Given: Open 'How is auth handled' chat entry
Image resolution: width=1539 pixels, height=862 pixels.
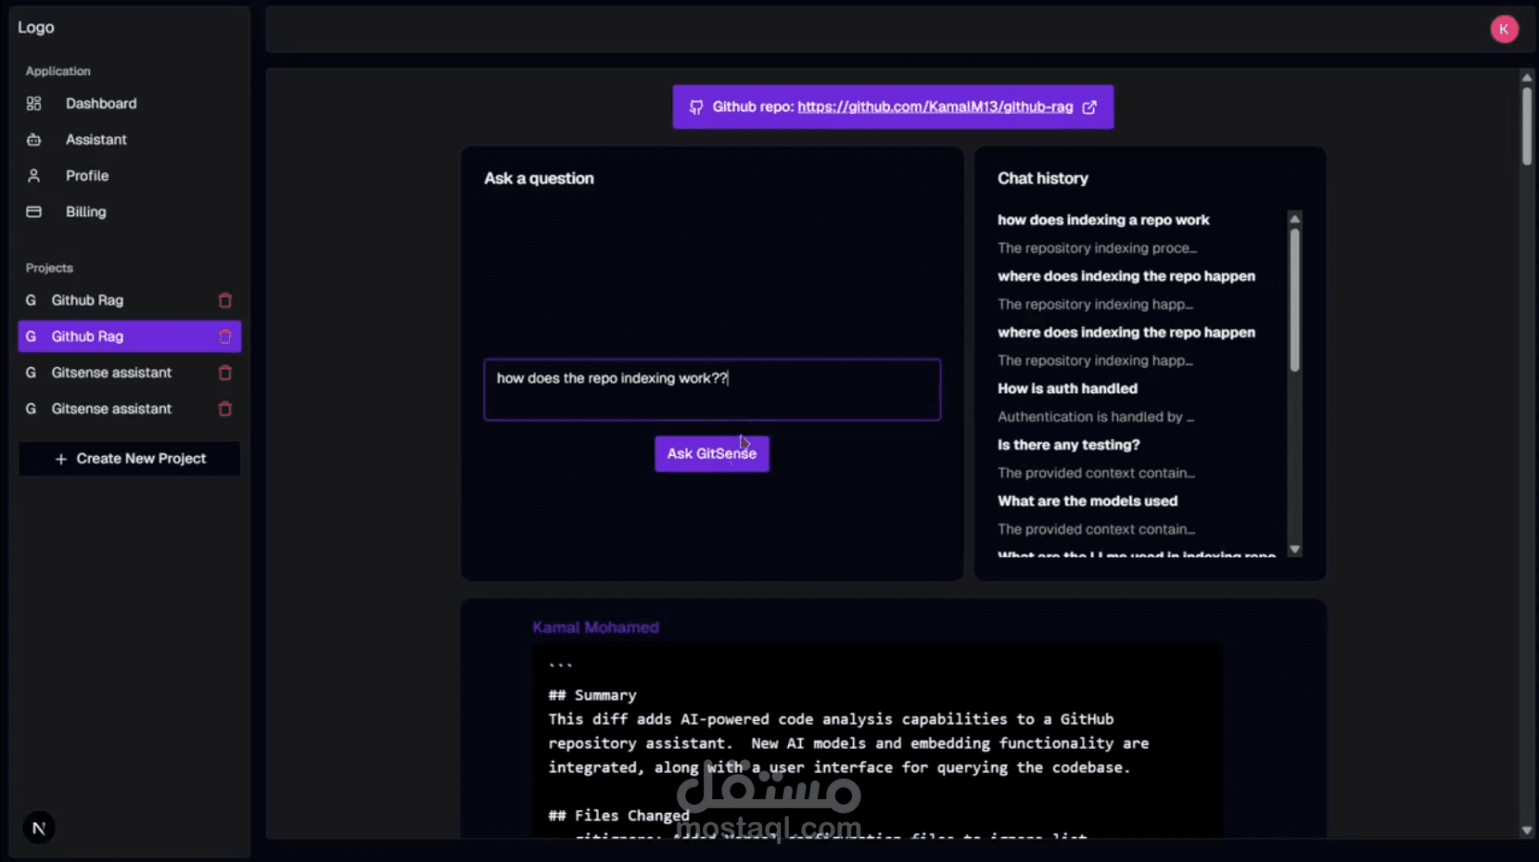Looking at the screenshot, I should point(1067,389).
